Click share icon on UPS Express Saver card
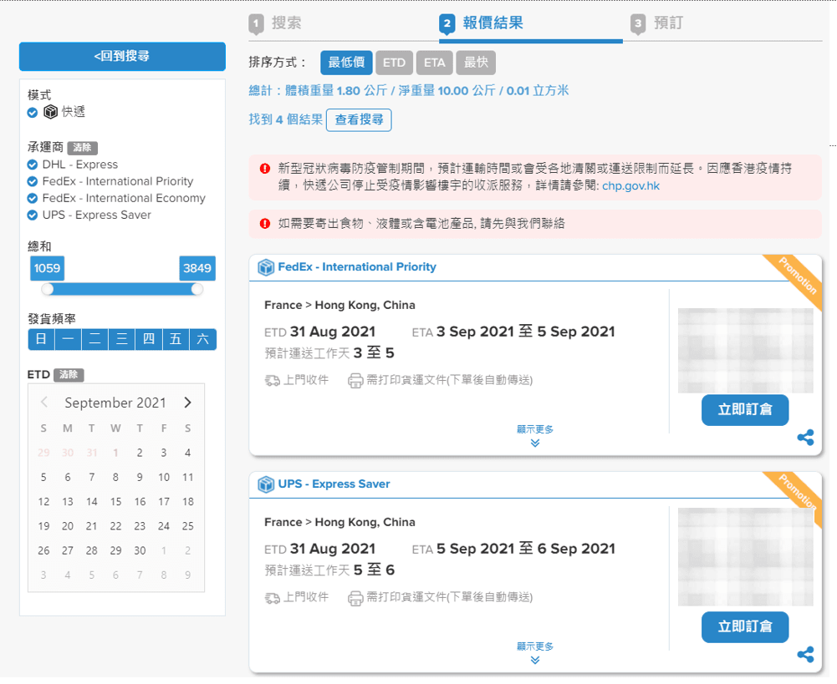 click(x=805, y=655)
